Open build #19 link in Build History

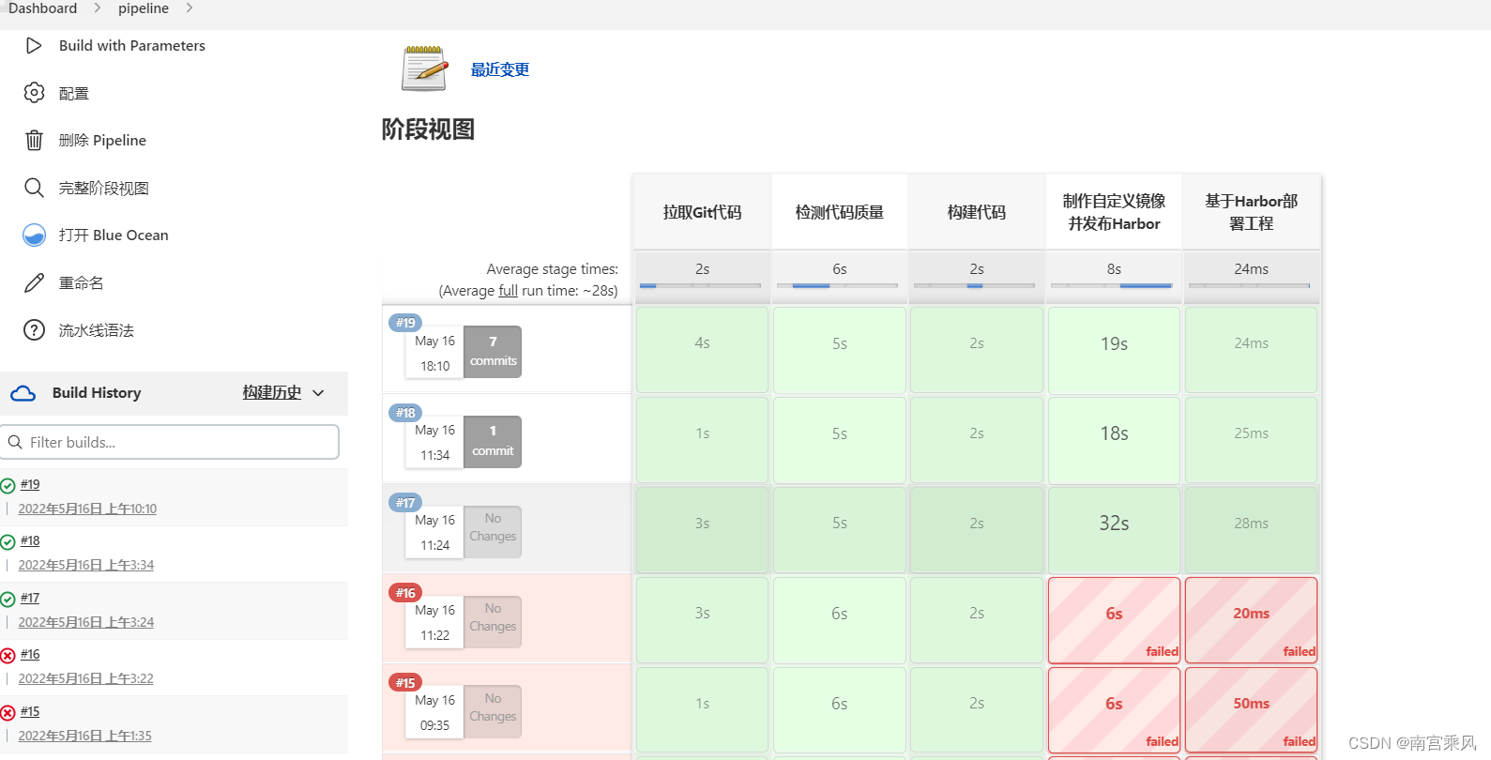[30, 484]
